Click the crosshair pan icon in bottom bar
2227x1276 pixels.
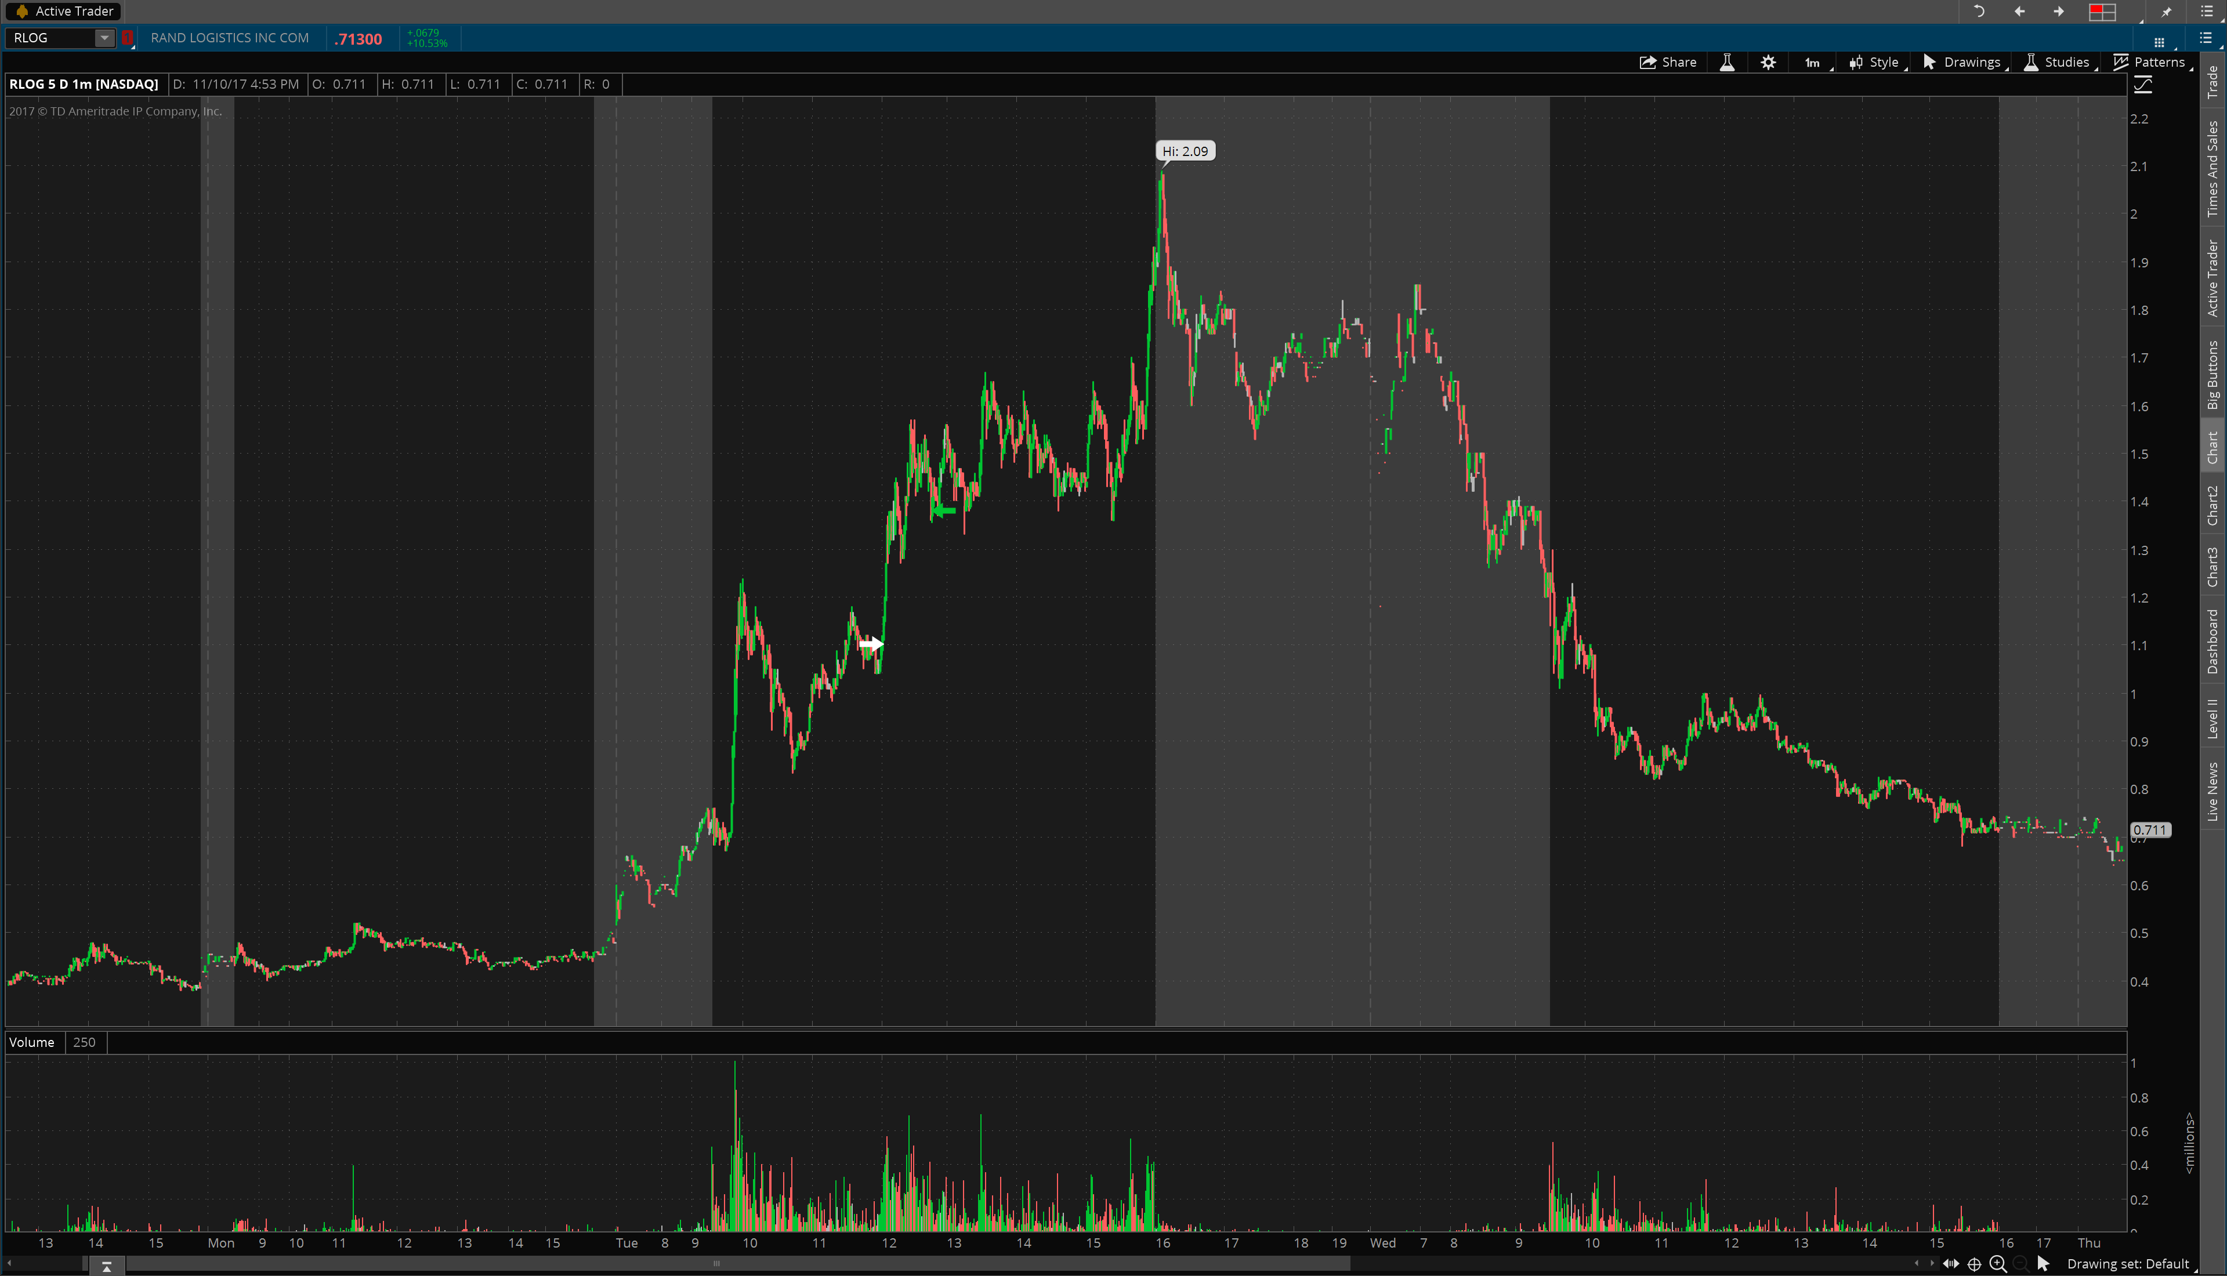[1975, 1264]
